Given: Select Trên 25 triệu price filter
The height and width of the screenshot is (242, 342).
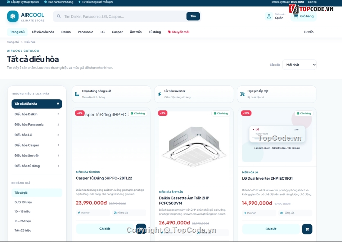Looking at the screenshot, I should tap(37, 230).
